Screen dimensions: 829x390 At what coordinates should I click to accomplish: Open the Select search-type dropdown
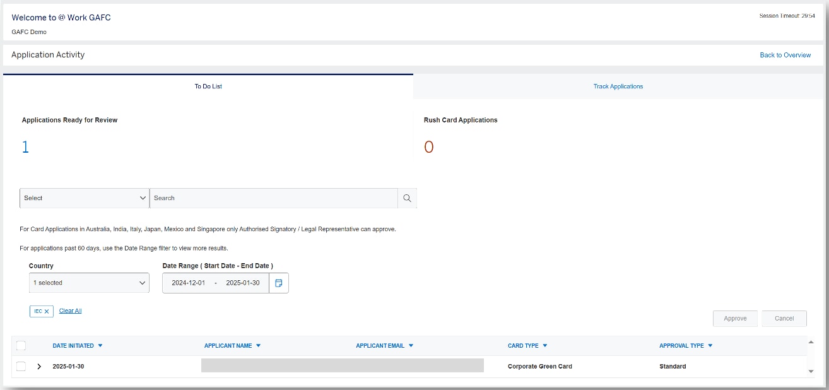point(85,198)
